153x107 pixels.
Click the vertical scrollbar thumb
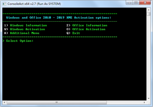point(149,14)
